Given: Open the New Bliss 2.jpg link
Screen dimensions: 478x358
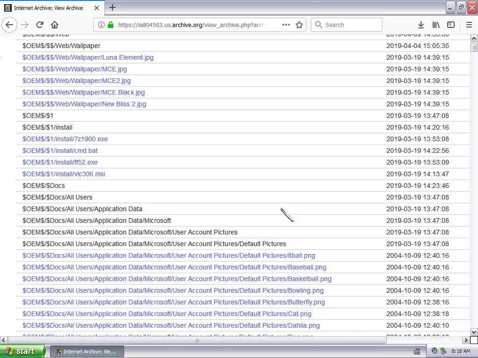Looking at the screenshot, I should (84, 104).
